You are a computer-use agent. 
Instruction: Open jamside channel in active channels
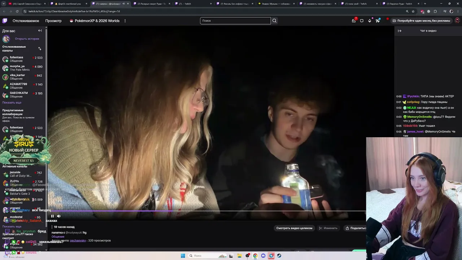pyautogui.click(x=23, y=174)
